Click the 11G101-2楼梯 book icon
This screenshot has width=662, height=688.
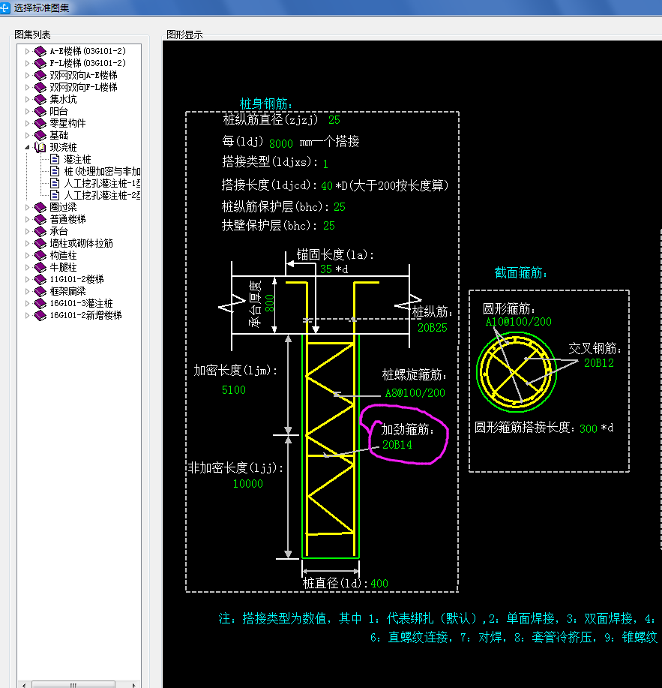pyautogui.click(x=40, y=279)
